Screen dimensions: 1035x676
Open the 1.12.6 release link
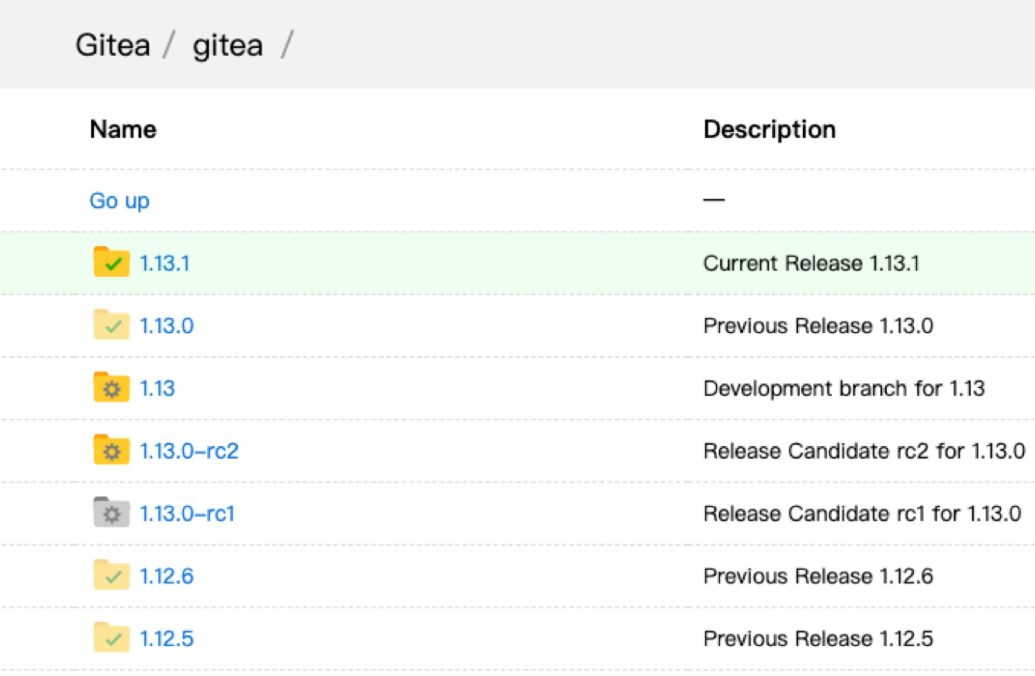click(167, 576)
